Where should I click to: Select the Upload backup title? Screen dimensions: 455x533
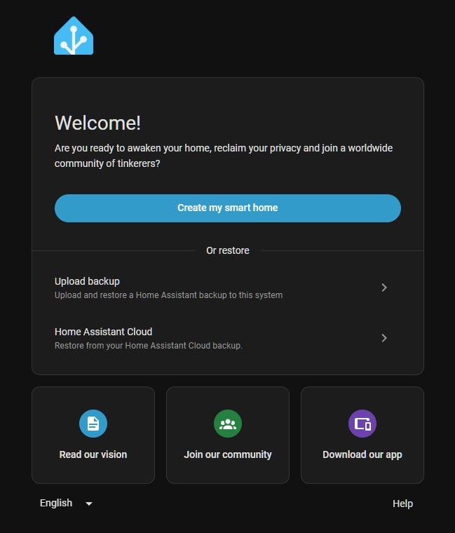pyautogui.click(x=87, y=281)
